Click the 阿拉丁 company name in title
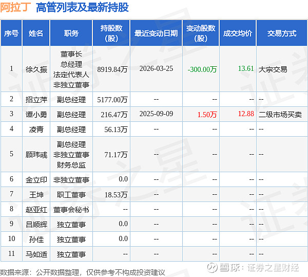 (15, 8)
